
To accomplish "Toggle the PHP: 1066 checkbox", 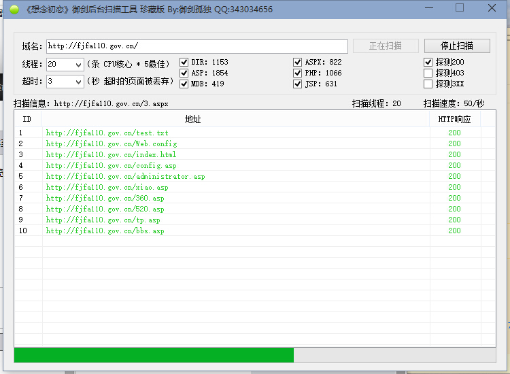I will point(298,73).
